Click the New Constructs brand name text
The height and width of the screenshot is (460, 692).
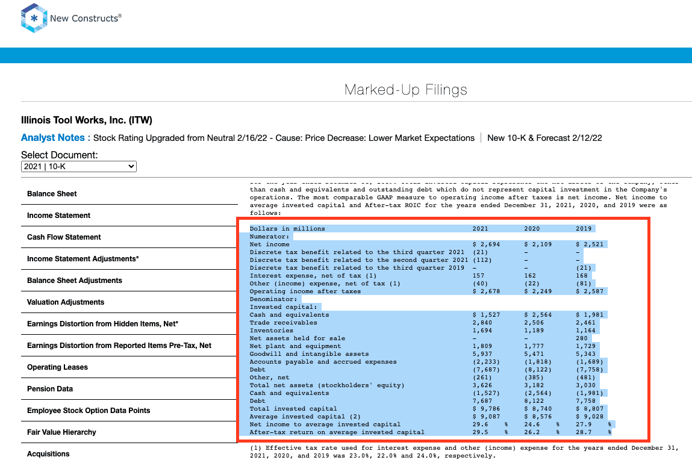click(x=86, y=18)
